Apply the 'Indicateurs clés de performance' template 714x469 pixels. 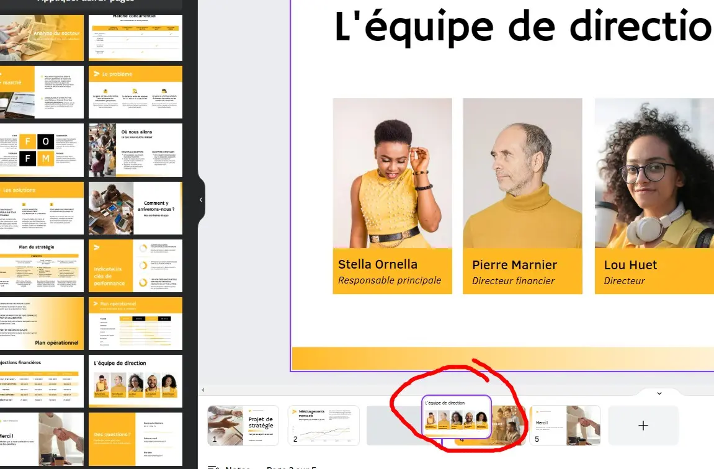point(136,266)
